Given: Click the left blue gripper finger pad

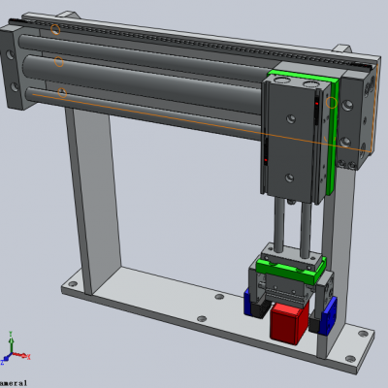Looking at the screenshot, I should [x=247, y=303].
